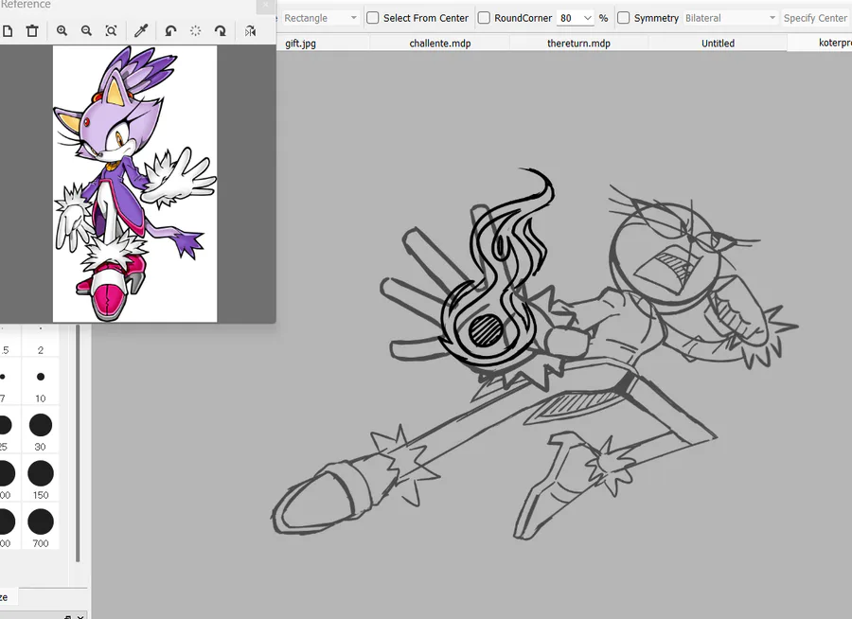
Task: Choose brush size 700 preset
Action: pyautogui.click(x=40, y=528)
